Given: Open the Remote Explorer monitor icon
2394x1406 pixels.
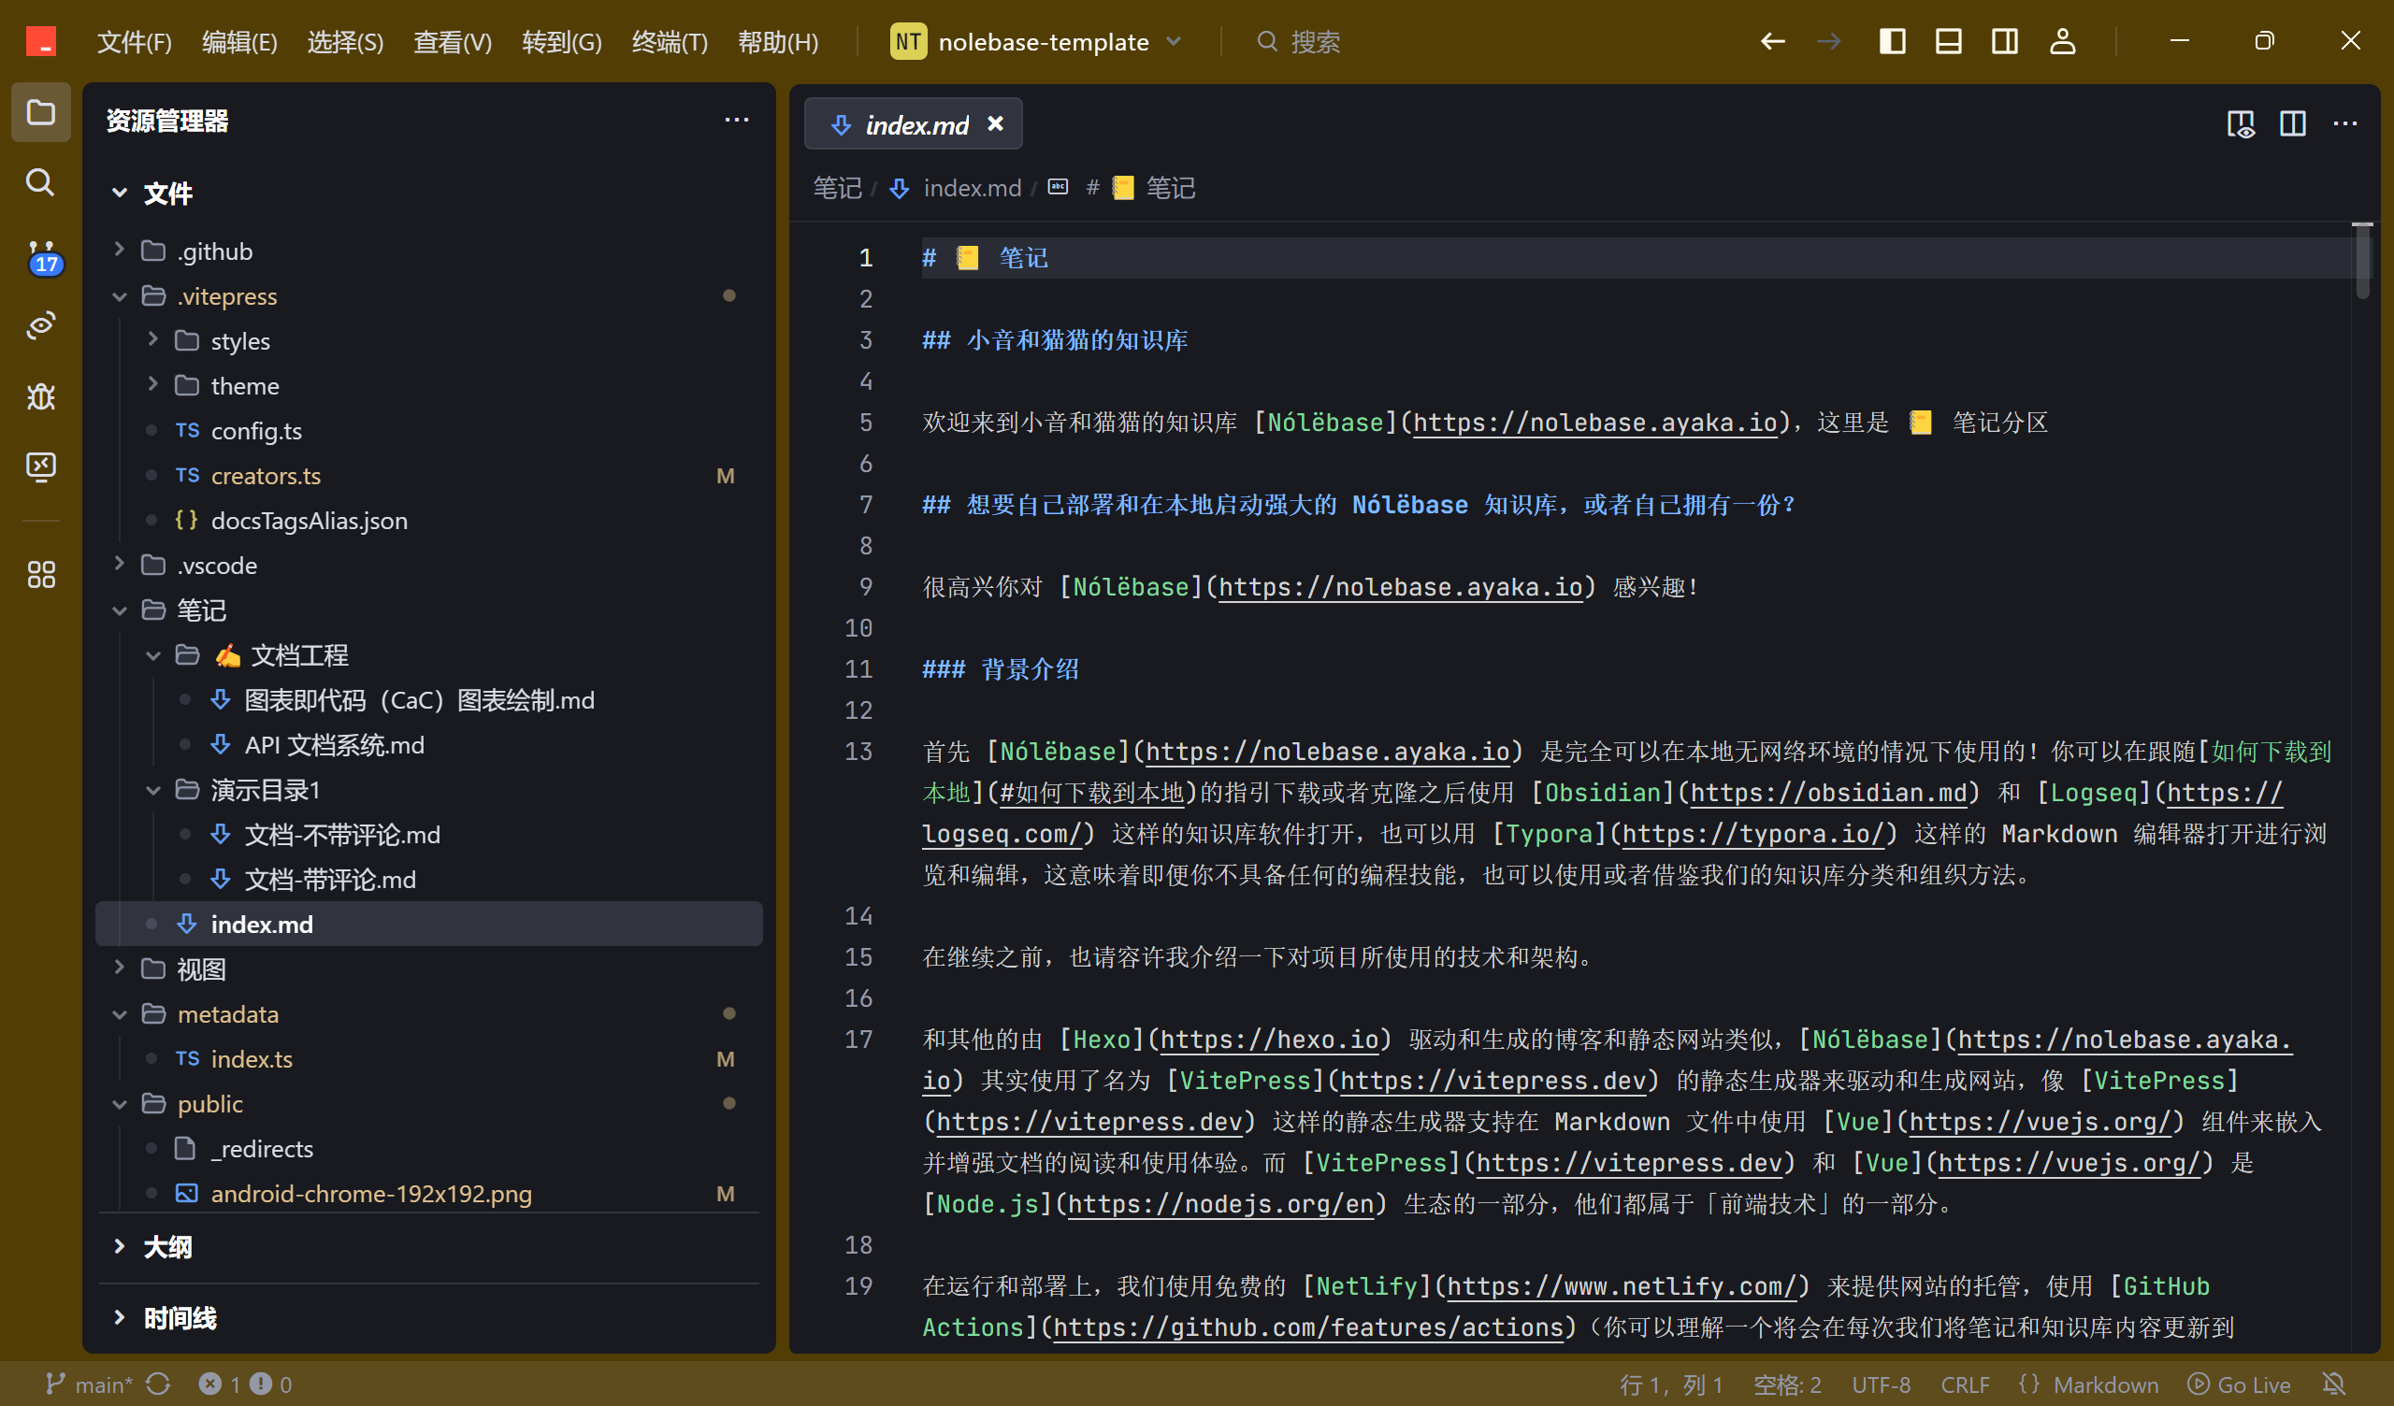Looking at the screenshot, I should click(x=40, y=466).
